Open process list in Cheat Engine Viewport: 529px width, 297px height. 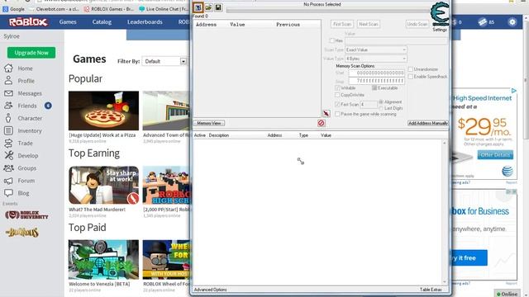198,7
